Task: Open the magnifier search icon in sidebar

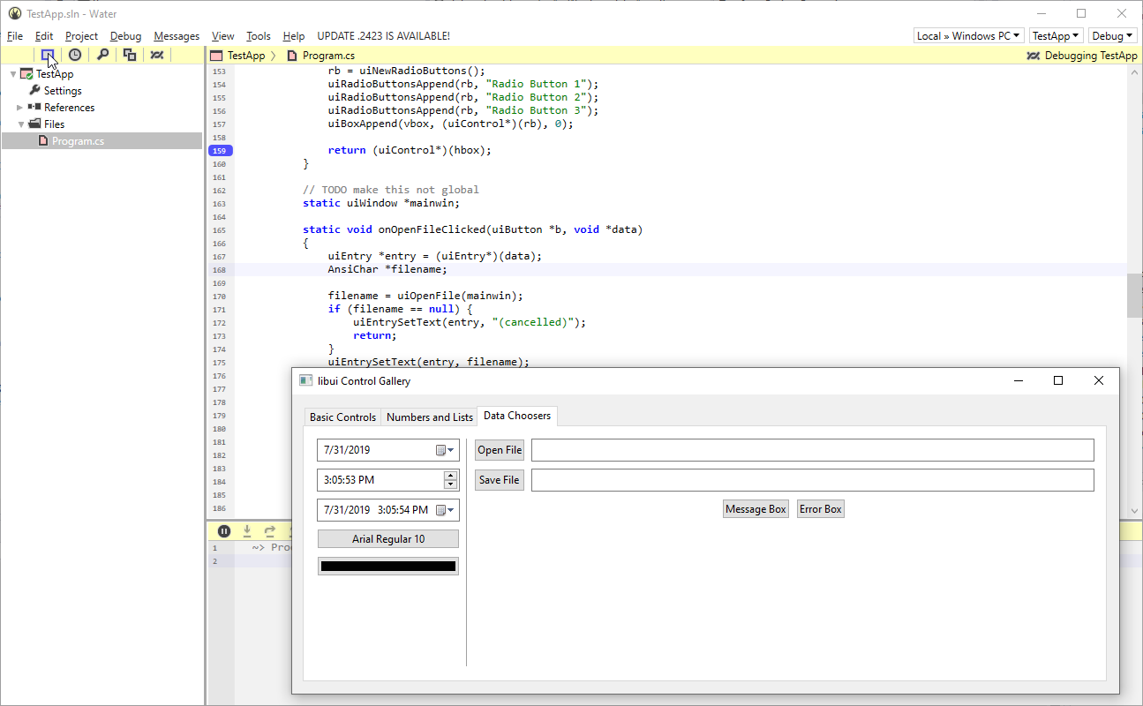Action: coord(102,55)
